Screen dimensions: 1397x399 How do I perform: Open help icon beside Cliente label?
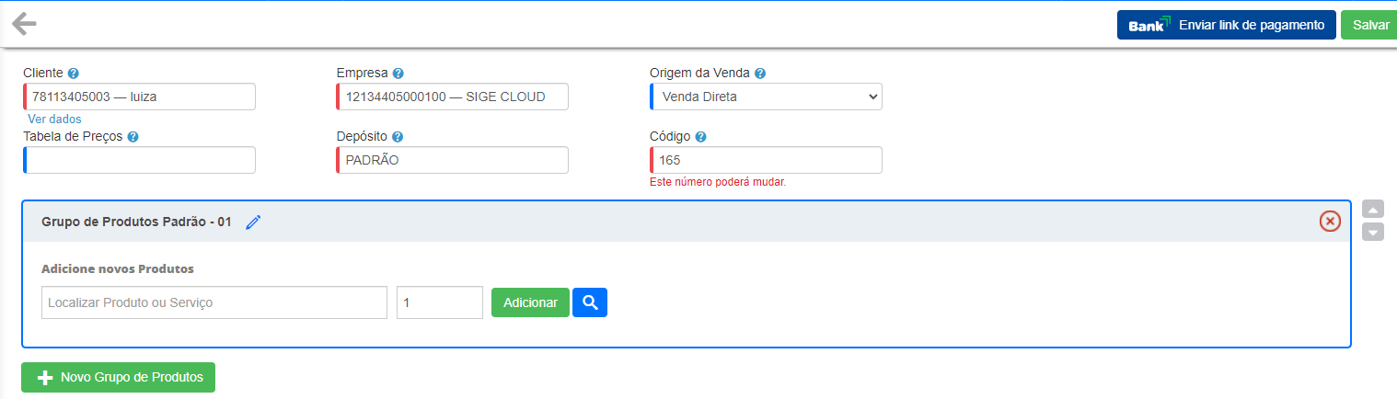(x=74, y=74)
